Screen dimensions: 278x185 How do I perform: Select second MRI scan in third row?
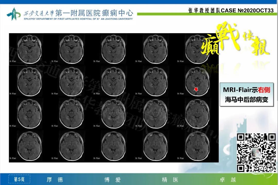click(x=72, y=114)
